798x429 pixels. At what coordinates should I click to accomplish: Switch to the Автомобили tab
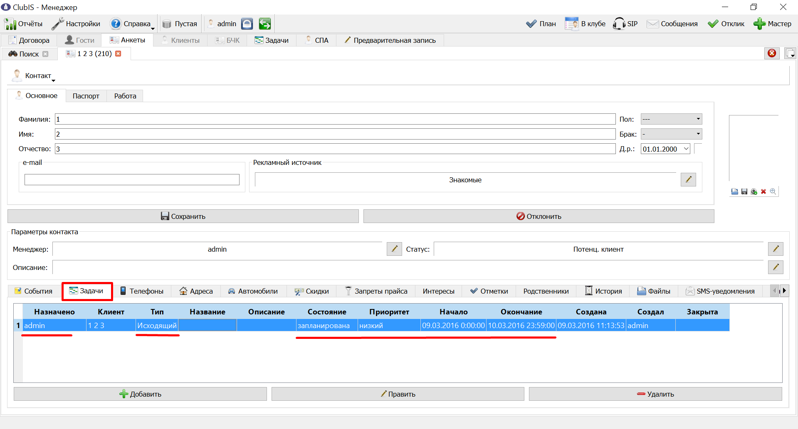253,291
